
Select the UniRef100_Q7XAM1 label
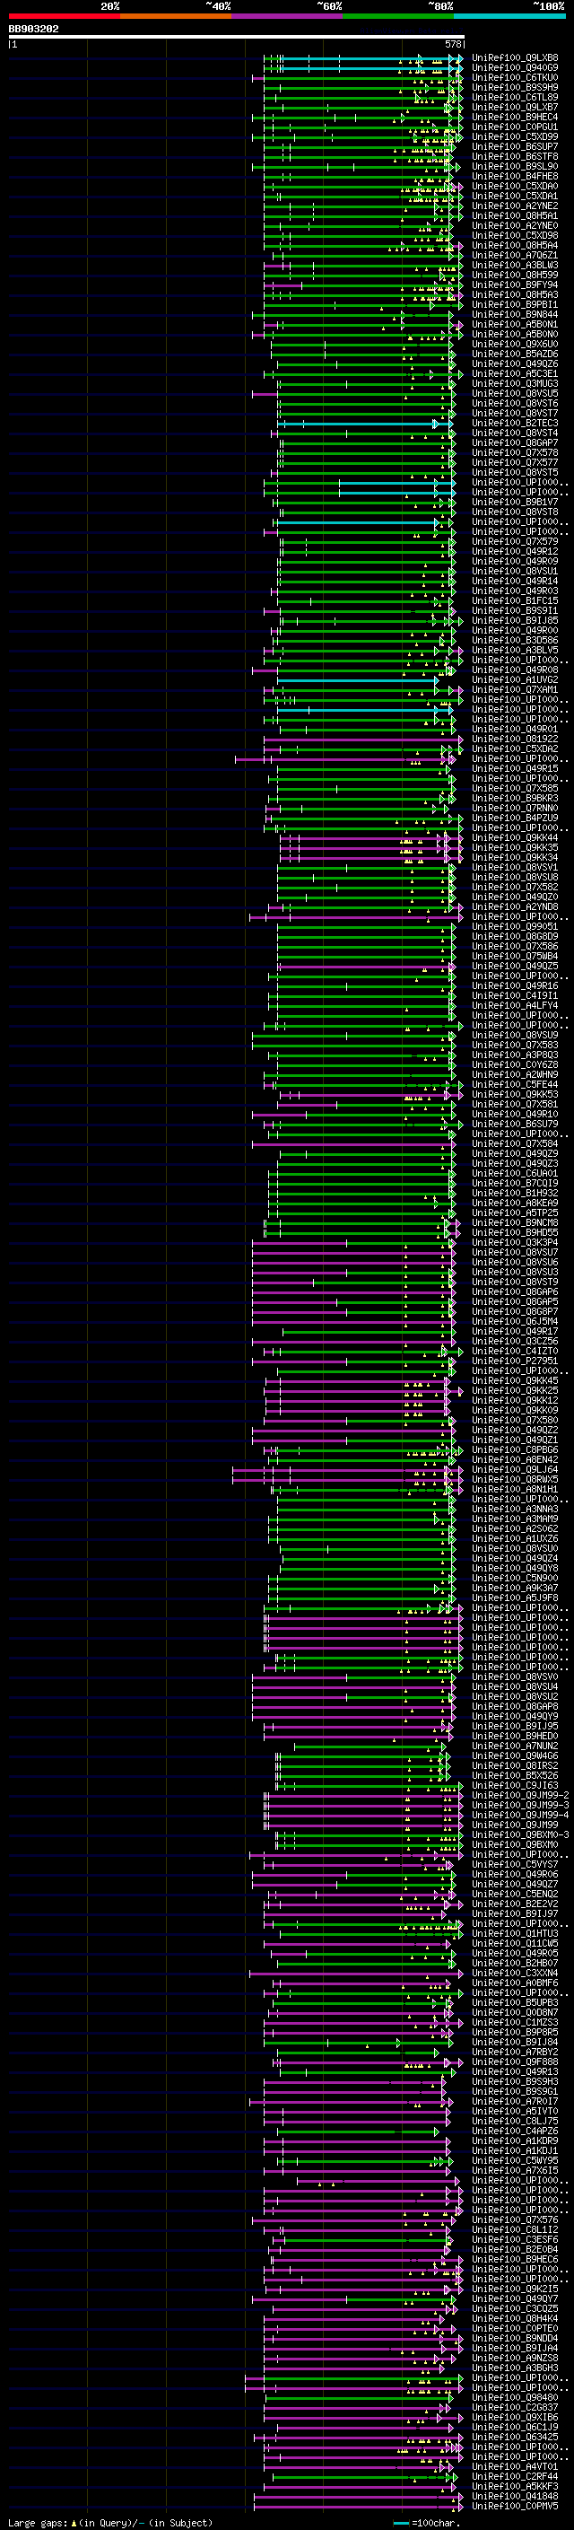coord(515,689)
